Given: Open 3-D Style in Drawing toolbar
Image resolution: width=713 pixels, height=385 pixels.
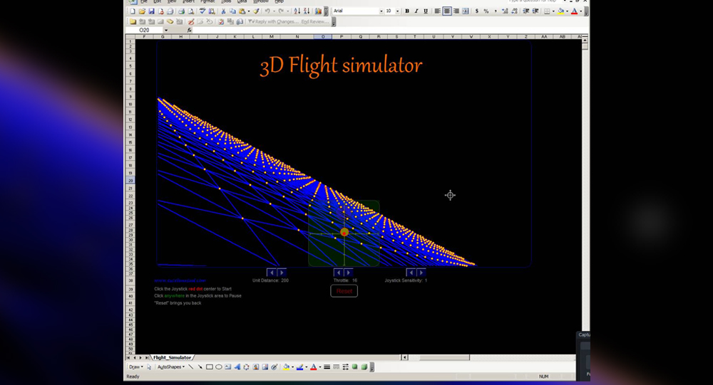Looking at the screenshot, I should point(364,366).
